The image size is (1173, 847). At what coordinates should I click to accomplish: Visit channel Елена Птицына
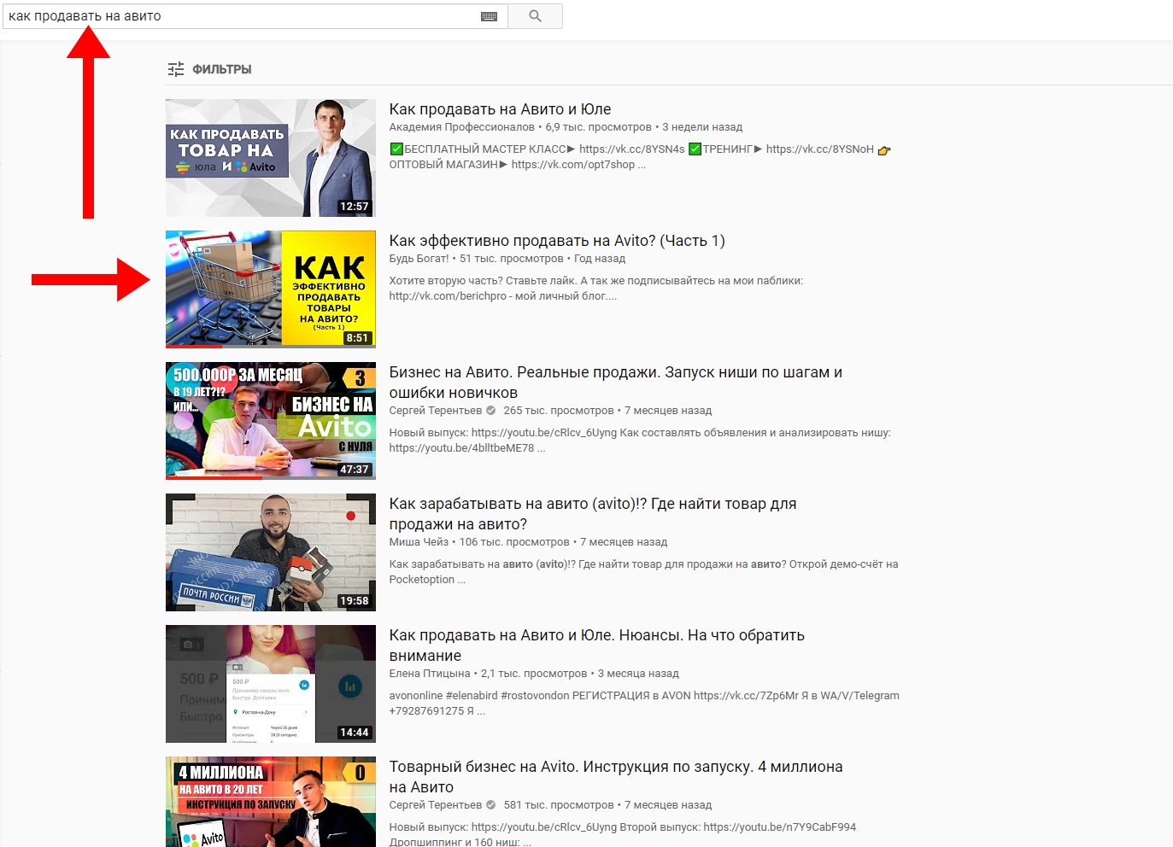pos(430,674)
